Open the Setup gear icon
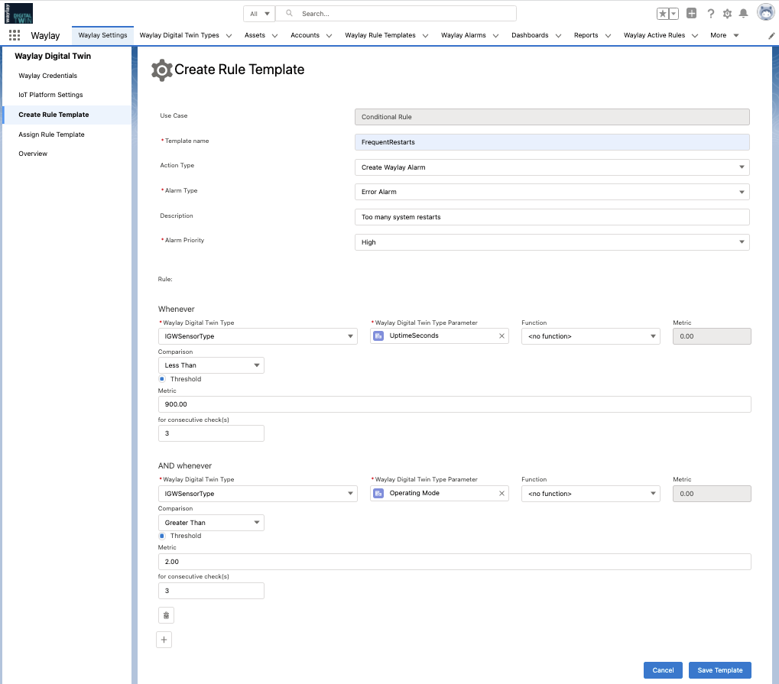 (x=727, y=14)
